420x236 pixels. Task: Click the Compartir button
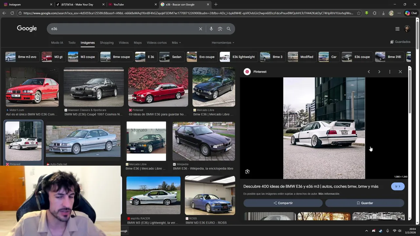point(283,203)
